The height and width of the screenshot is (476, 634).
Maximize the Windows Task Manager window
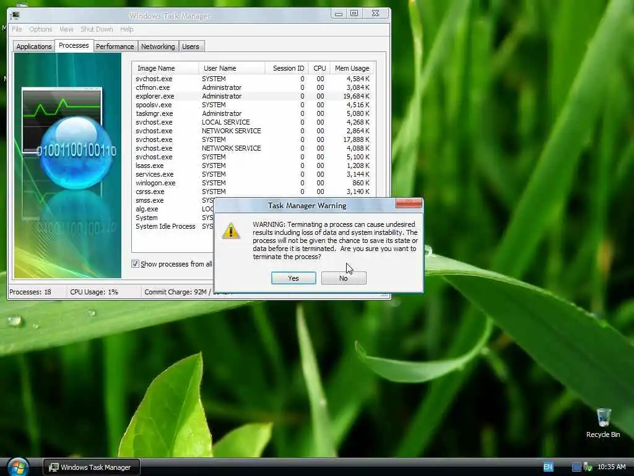(x=354, y=14)
